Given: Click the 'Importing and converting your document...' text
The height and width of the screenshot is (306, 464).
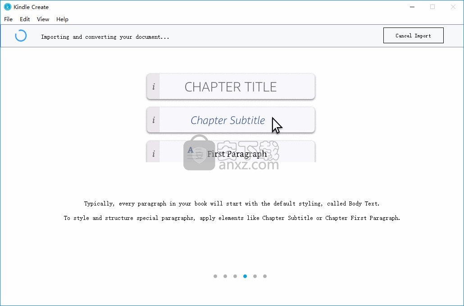Looking at the screenshot, I should pos(105,37).
